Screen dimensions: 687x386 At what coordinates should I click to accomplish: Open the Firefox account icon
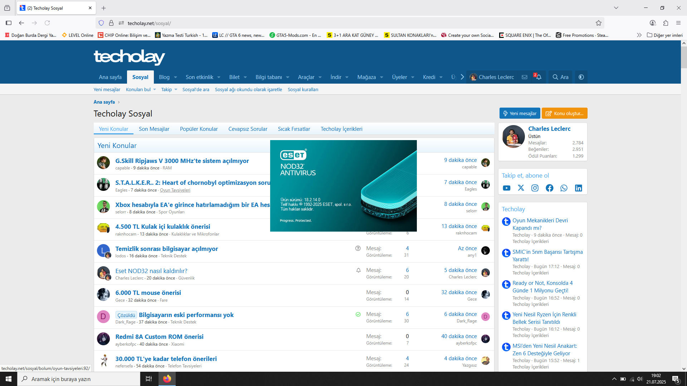click(653, 23)
